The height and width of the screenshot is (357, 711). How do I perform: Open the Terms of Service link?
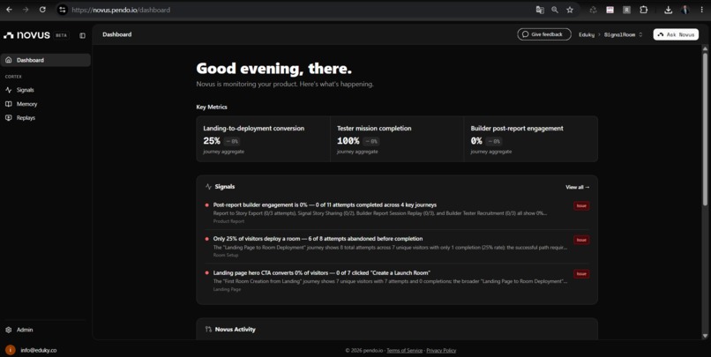click(x=405, y=350)
